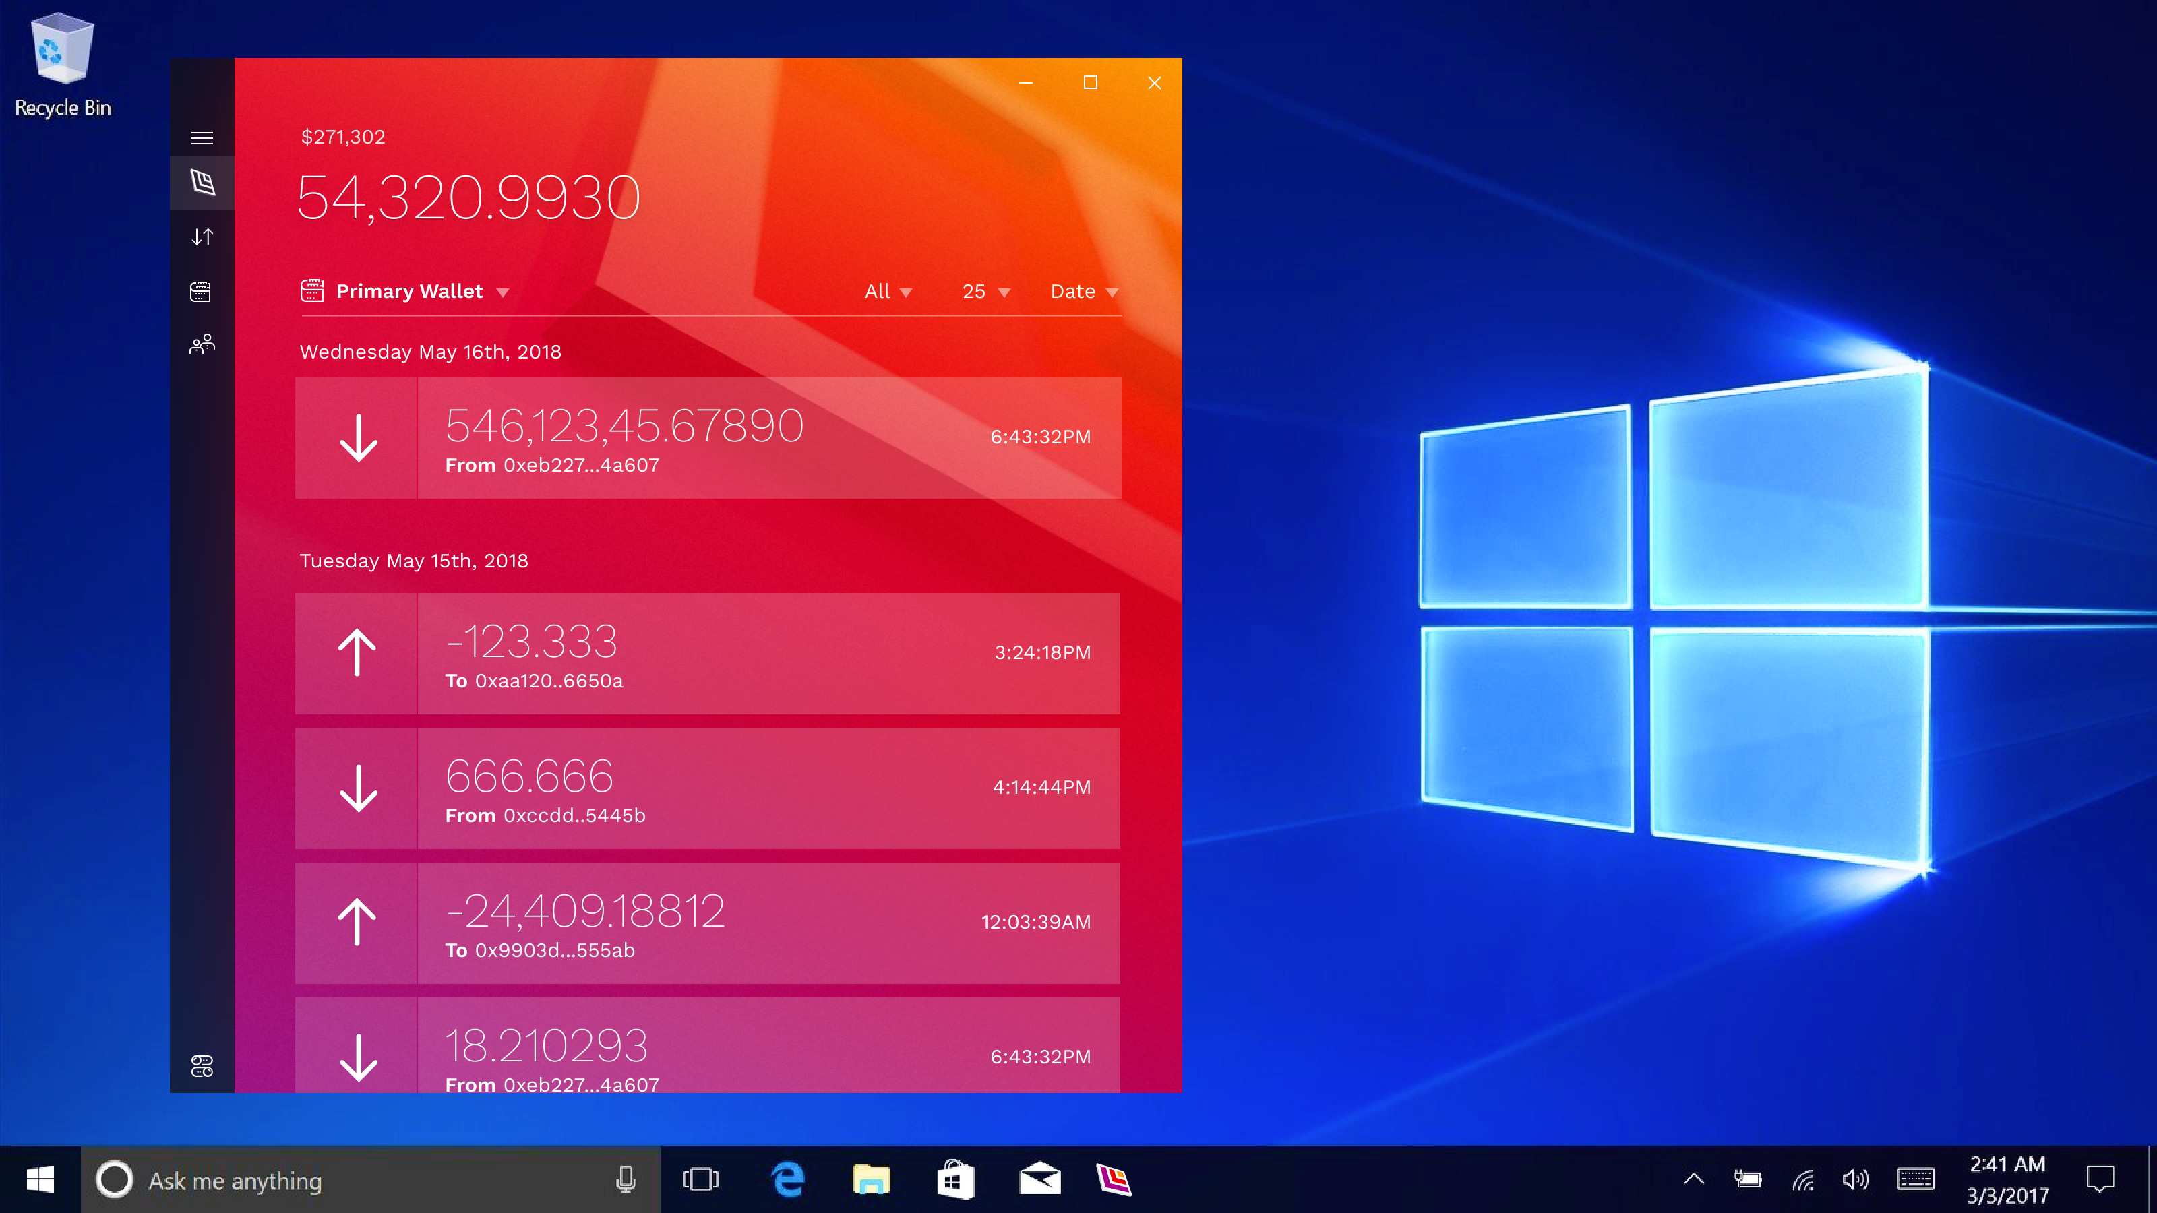
Task: Close the wallet window
Action: click(x=1154, y=83)
